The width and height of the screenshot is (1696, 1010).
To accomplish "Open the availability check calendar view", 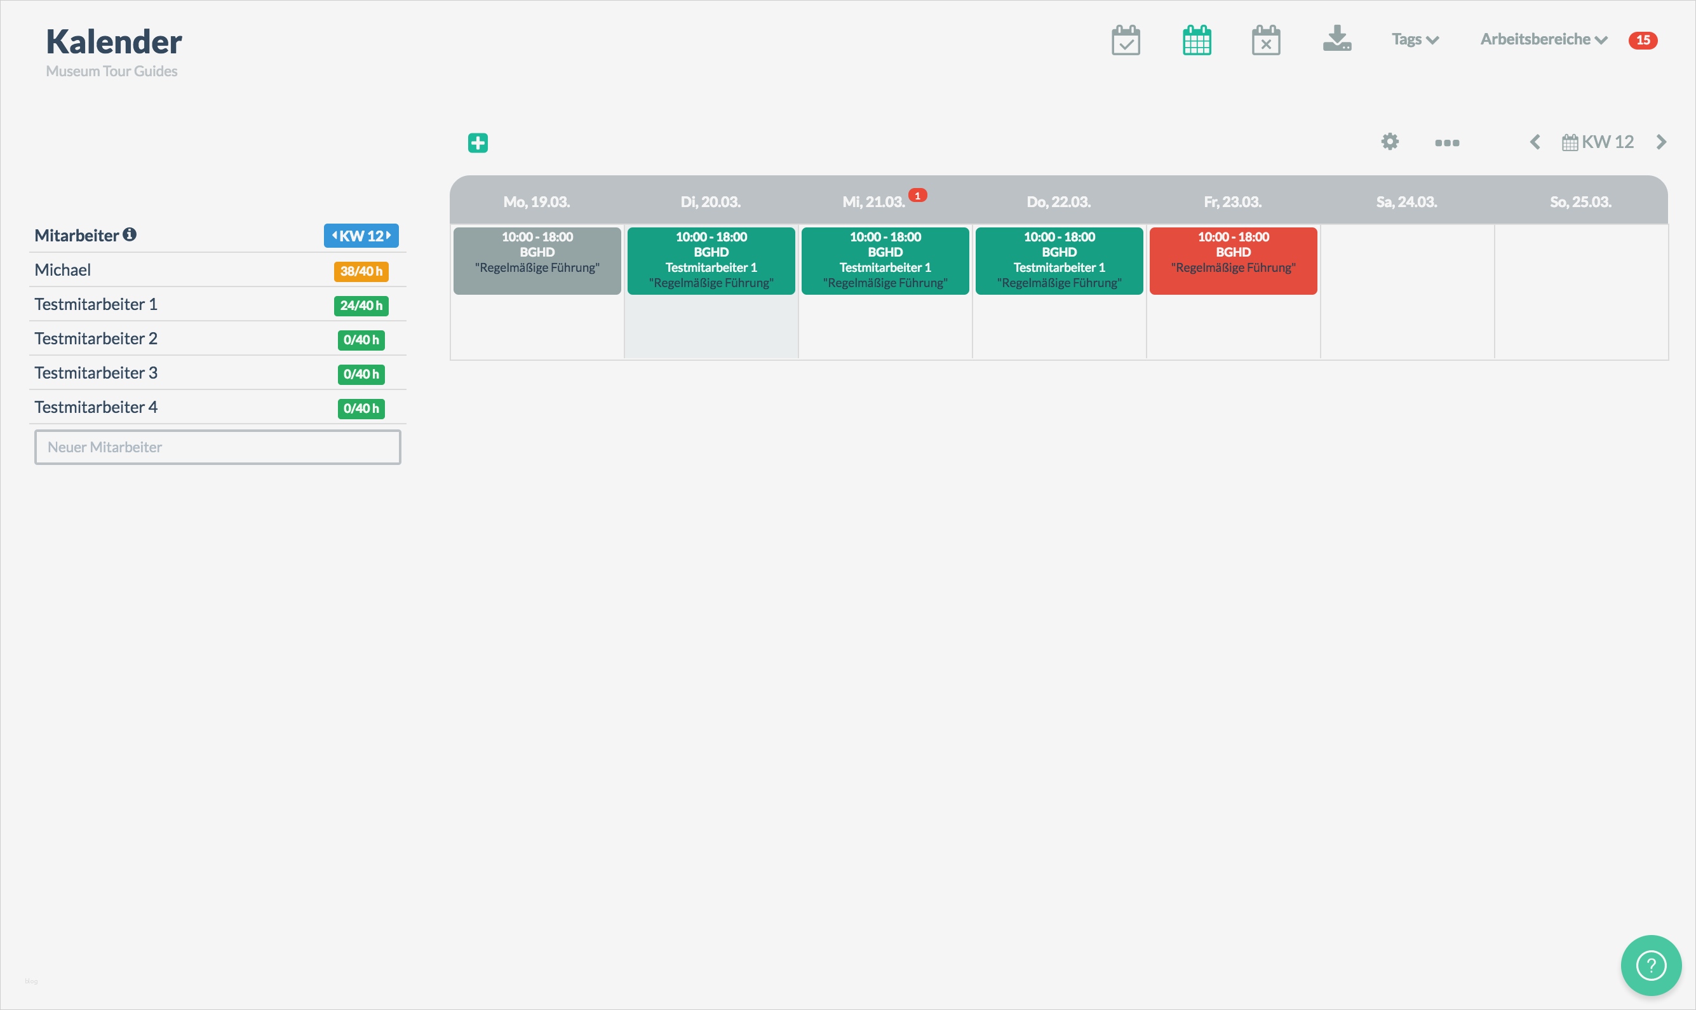I will 1126,39.
